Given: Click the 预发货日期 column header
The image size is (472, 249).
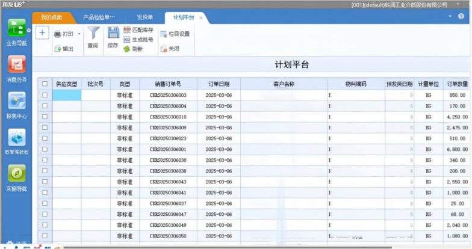Looking at the screenshot, I should tap(400, 84).
